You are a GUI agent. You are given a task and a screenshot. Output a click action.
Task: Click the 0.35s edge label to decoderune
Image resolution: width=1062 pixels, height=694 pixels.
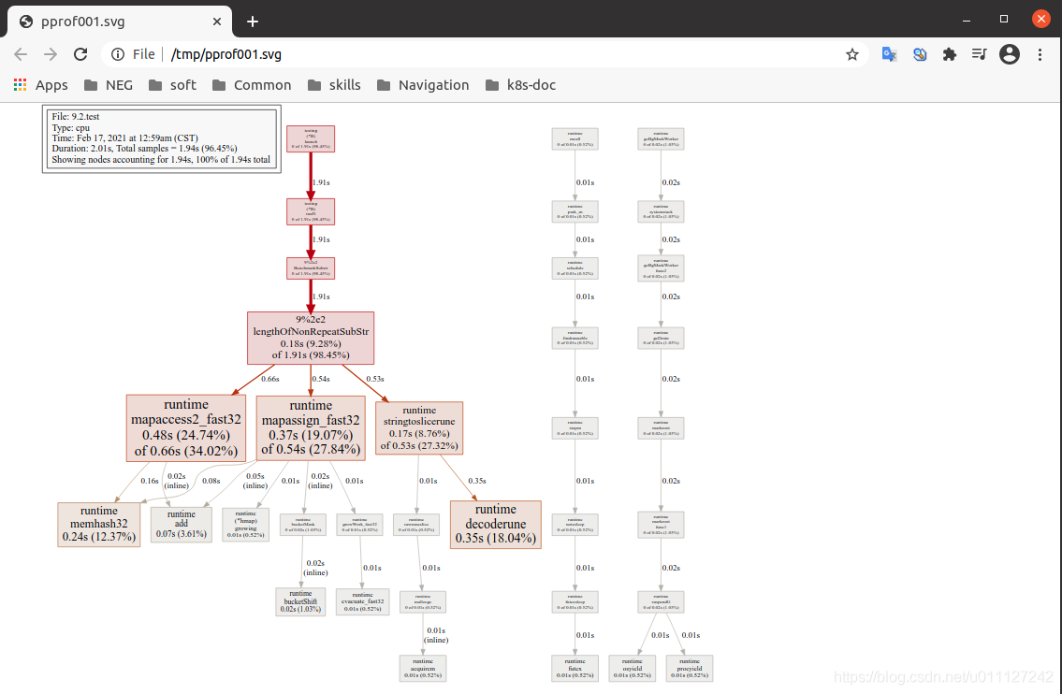(477, 481)
